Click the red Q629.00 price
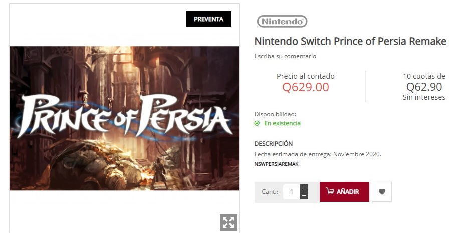Screen dimensions: 468x233 point(306,87)
